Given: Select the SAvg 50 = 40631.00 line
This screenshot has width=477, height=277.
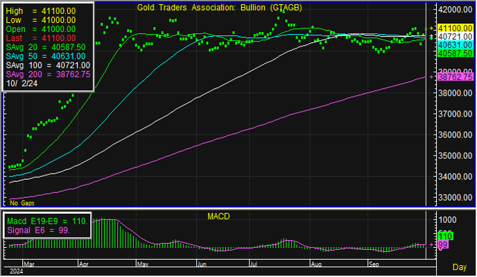Looking at the screenshot, I should tap(46, 56).
